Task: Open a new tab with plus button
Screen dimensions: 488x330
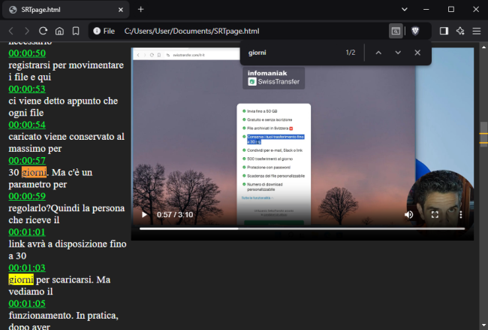Action: pos(140,9)
